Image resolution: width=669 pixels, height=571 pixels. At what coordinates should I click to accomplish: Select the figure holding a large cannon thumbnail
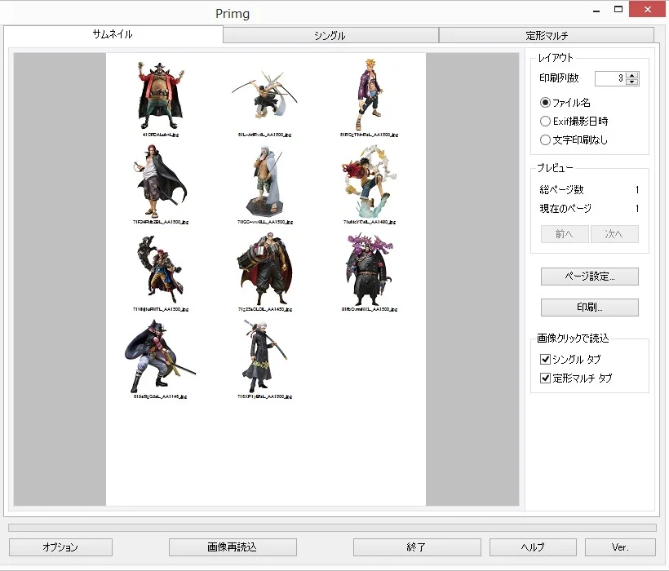(x=264, y=269)
